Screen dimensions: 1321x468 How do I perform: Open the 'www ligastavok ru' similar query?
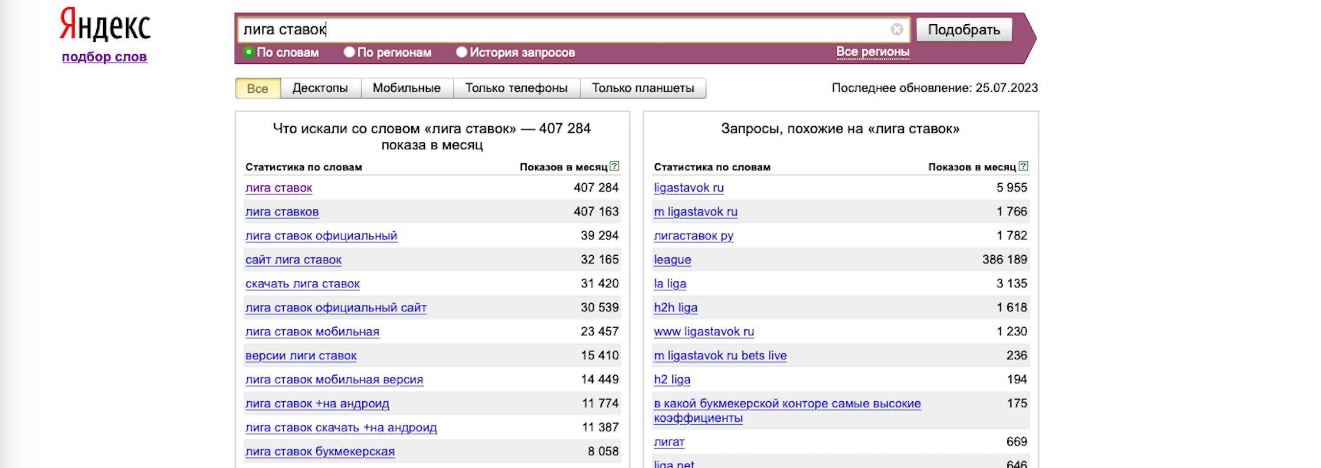pos(704,332)
